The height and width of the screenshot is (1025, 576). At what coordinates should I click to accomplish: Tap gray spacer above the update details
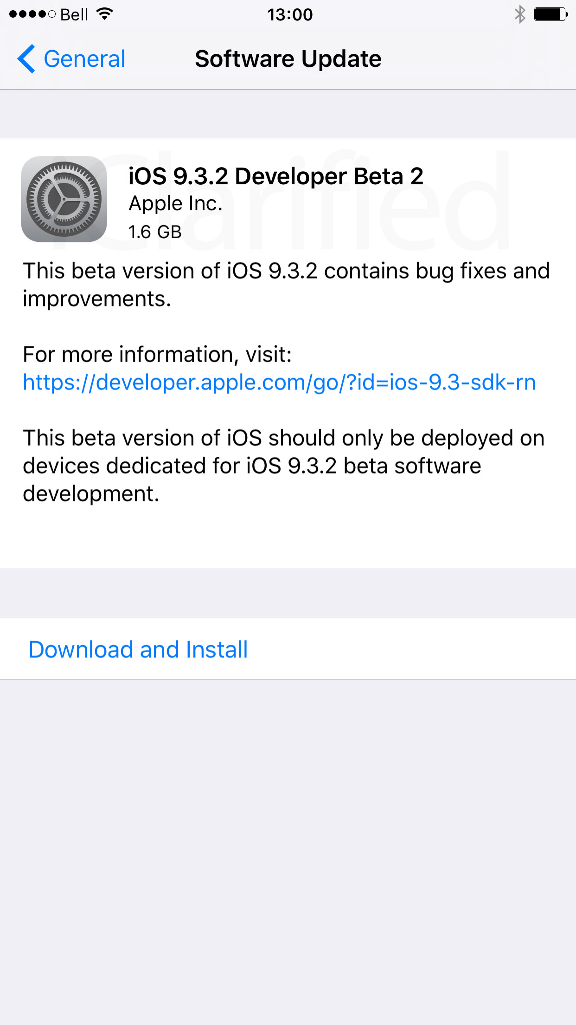coord(288,114)
